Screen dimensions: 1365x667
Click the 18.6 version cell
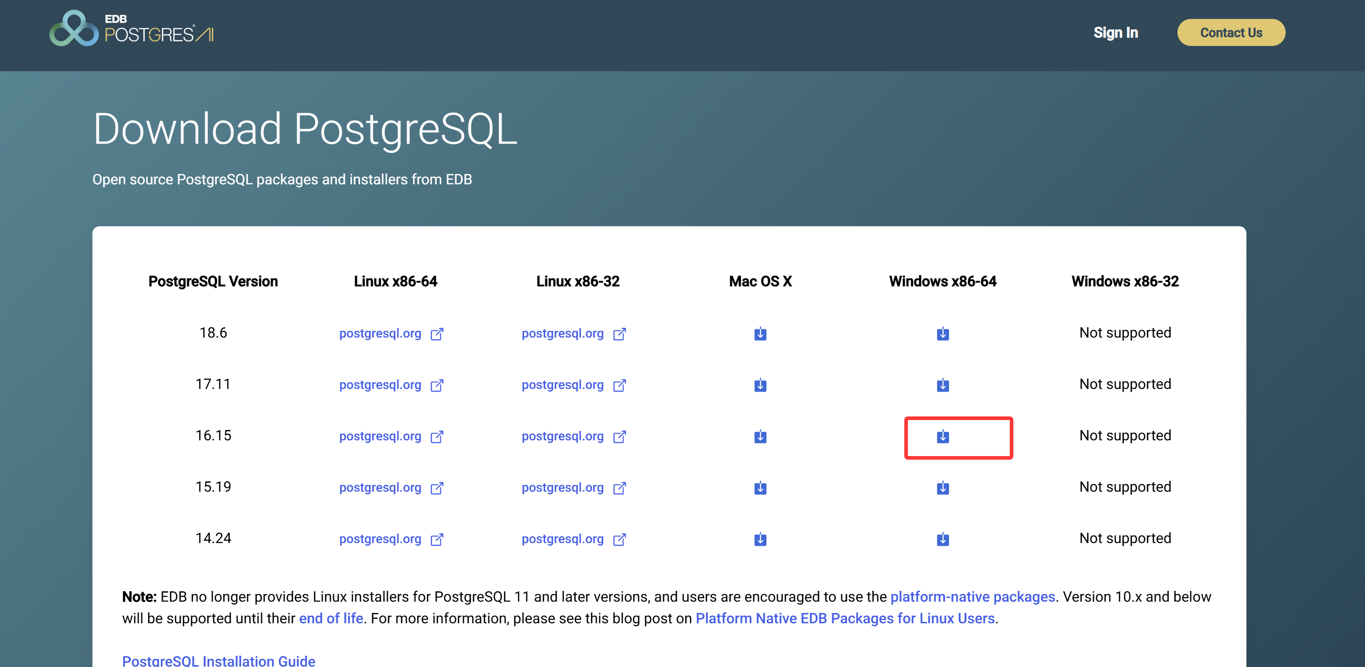pos(213,333)
